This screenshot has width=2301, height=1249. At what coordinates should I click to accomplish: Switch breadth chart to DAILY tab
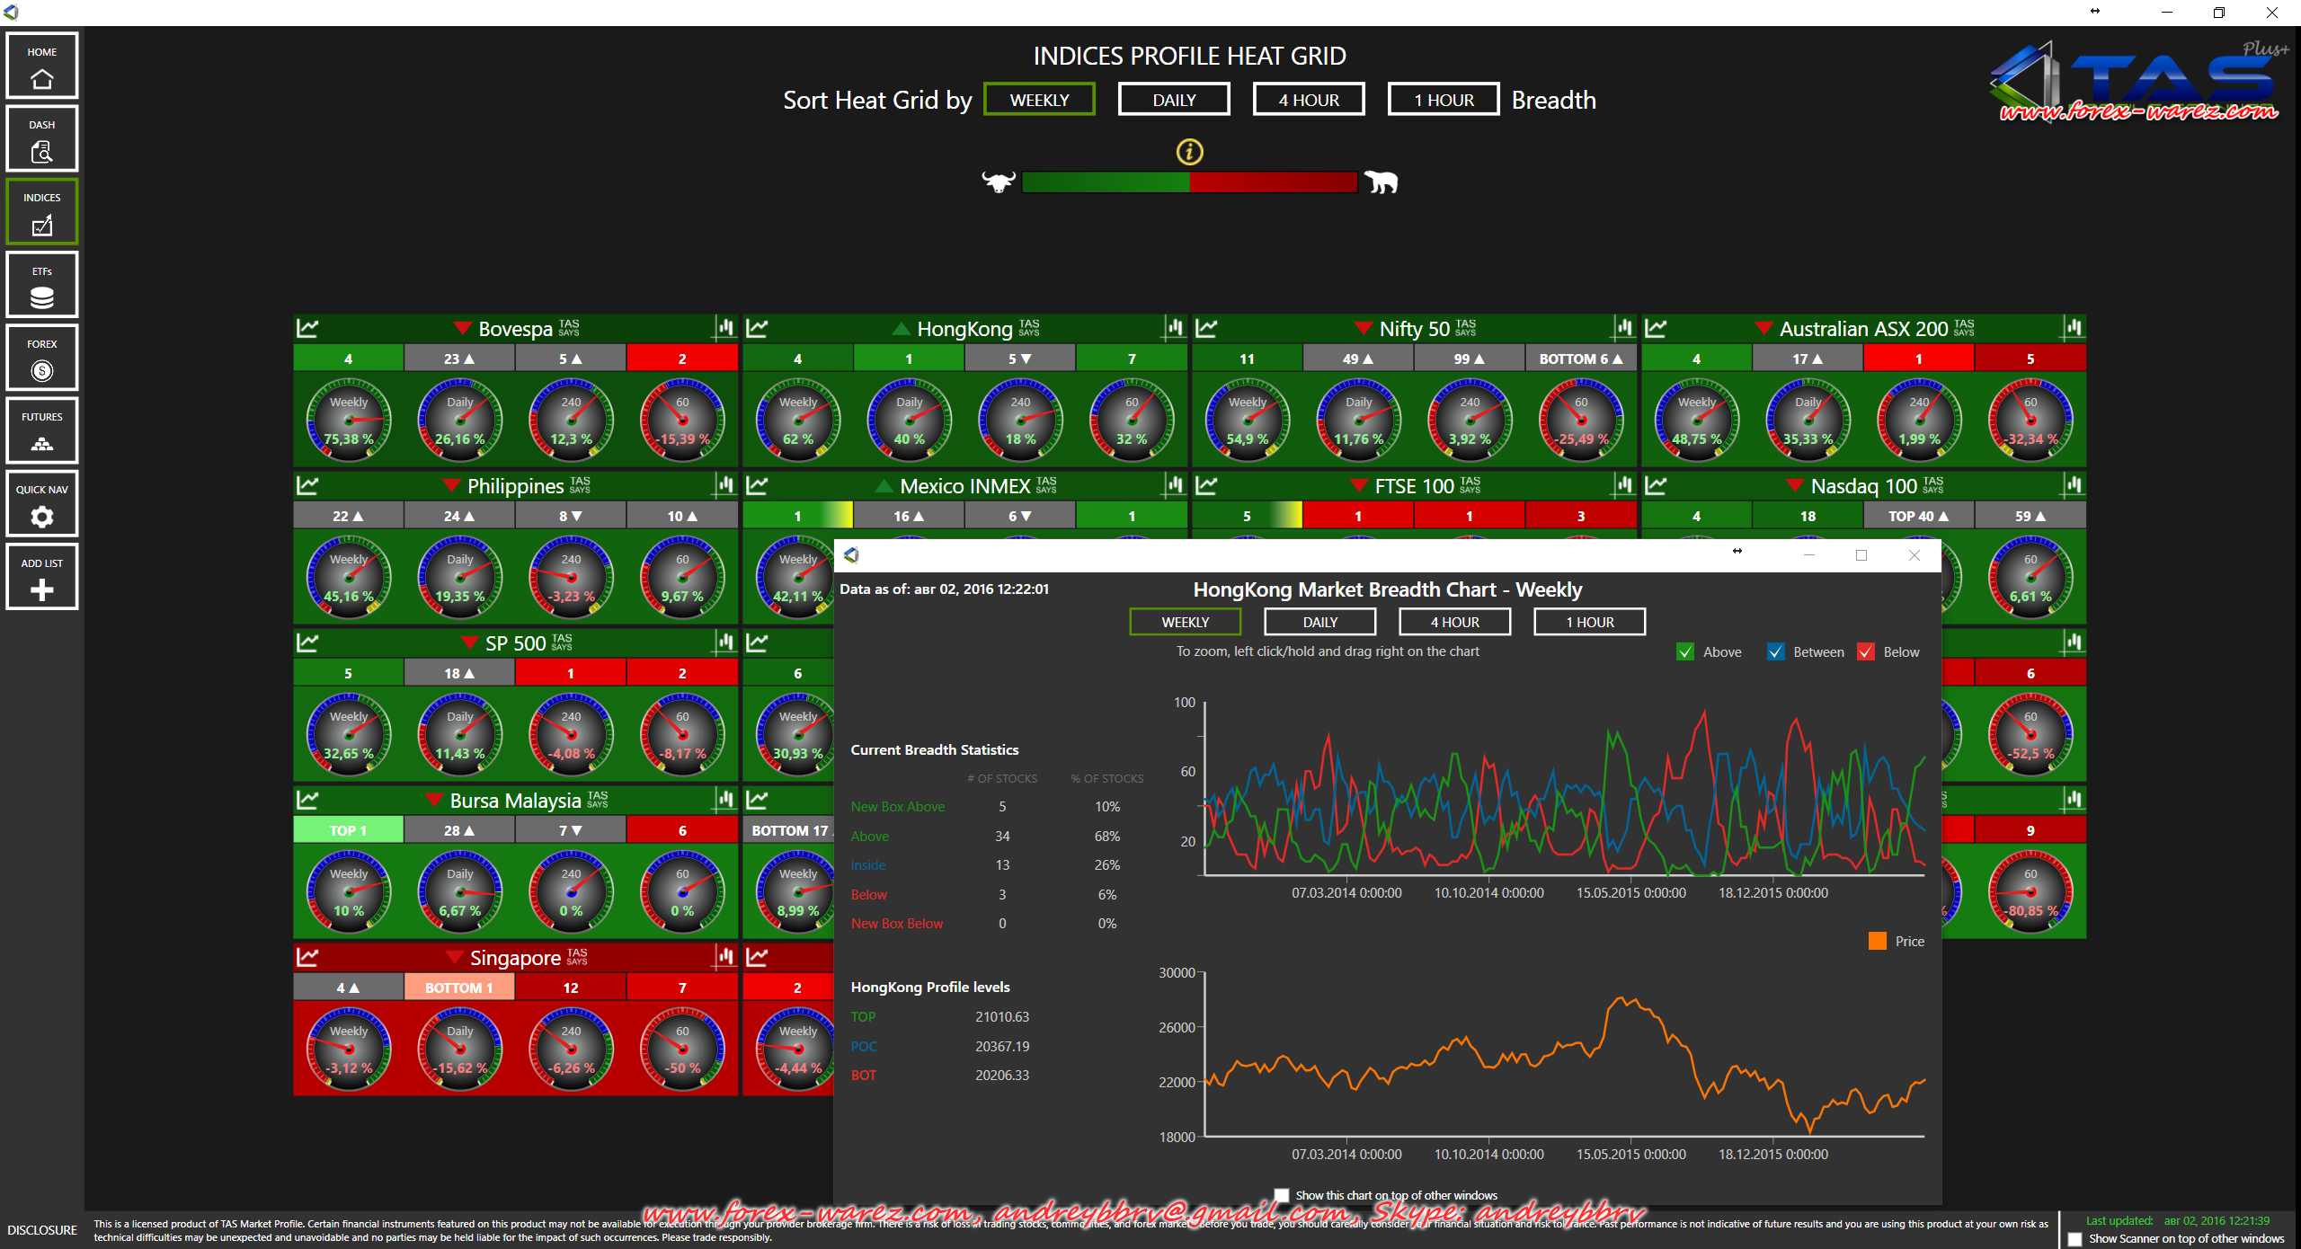(1319, 622)
